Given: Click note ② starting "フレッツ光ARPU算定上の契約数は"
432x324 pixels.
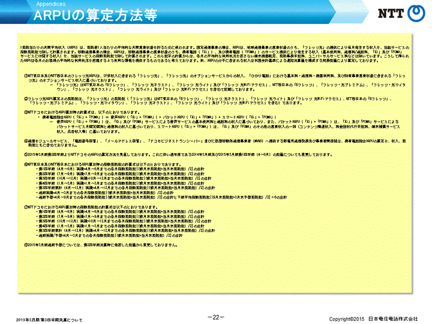Looking at the screenshot, I should click(208, 101).
